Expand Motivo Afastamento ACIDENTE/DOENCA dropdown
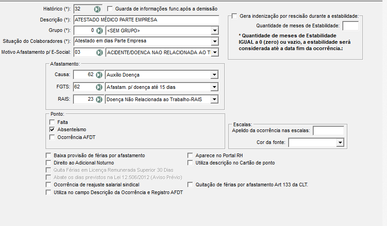Viewport: 387px width, 226px height. tap(215, 52)
